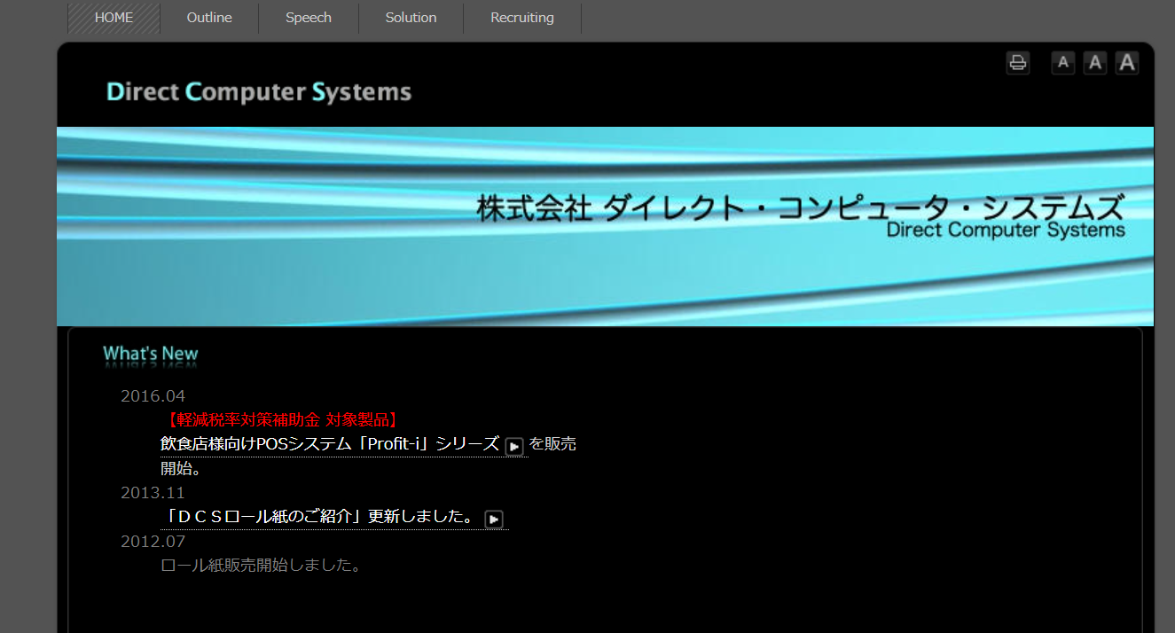Open the Speech menu item
Image resolution: width=1175 pixels, height=633 pixels.
pyautogui.click(x=309, y=18)
